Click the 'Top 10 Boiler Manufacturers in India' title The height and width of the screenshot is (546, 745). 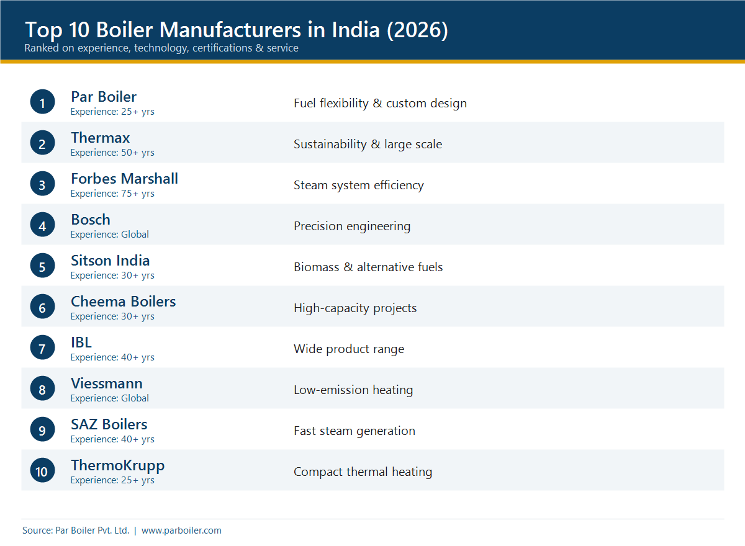pyautogui.click(x=236, y=30)
